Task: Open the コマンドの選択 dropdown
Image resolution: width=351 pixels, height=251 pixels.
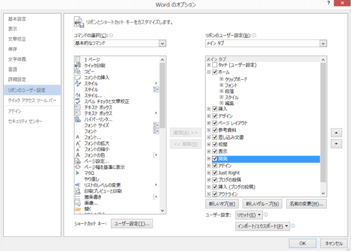Action: tap(162, 44)
